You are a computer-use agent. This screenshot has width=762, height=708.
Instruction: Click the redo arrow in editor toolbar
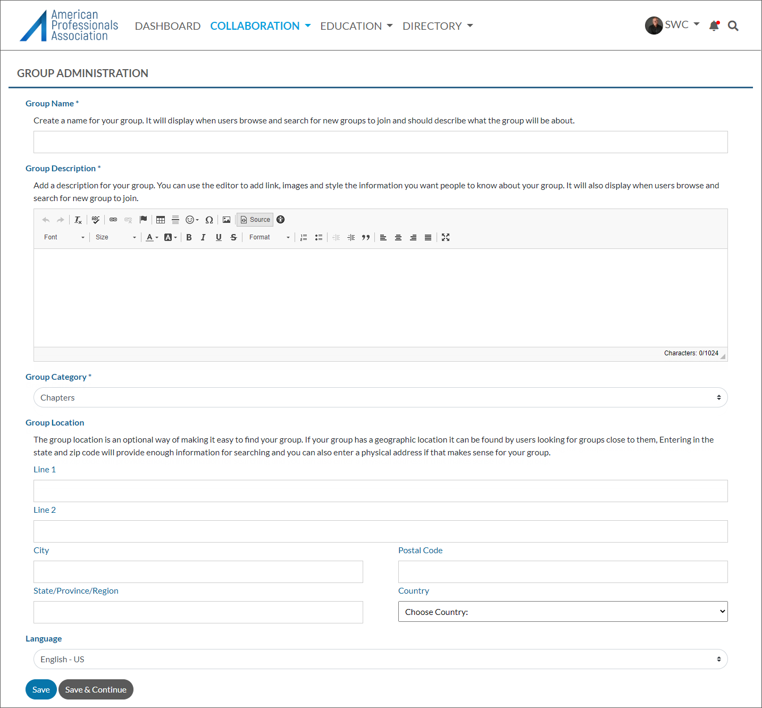pos(61,220)
